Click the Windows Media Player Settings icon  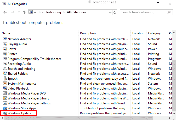[x=5, y=103]
